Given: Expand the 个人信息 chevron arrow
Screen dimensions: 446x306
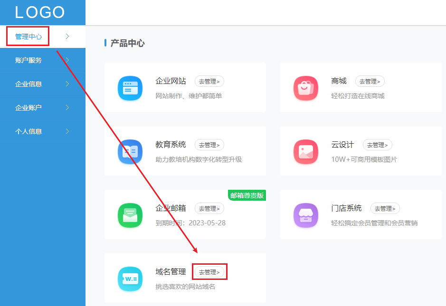Looking at the screenshot, I should click(x=67, y=131).
